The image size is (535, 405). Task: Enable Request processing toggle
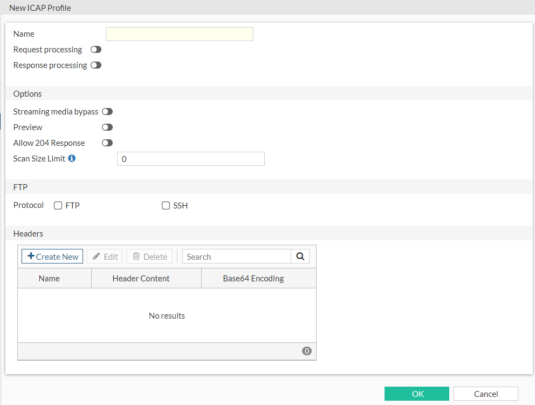pos(96,50)
